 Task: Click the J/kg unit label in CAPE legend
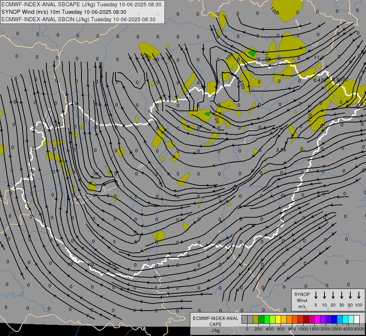click(215, 330)
